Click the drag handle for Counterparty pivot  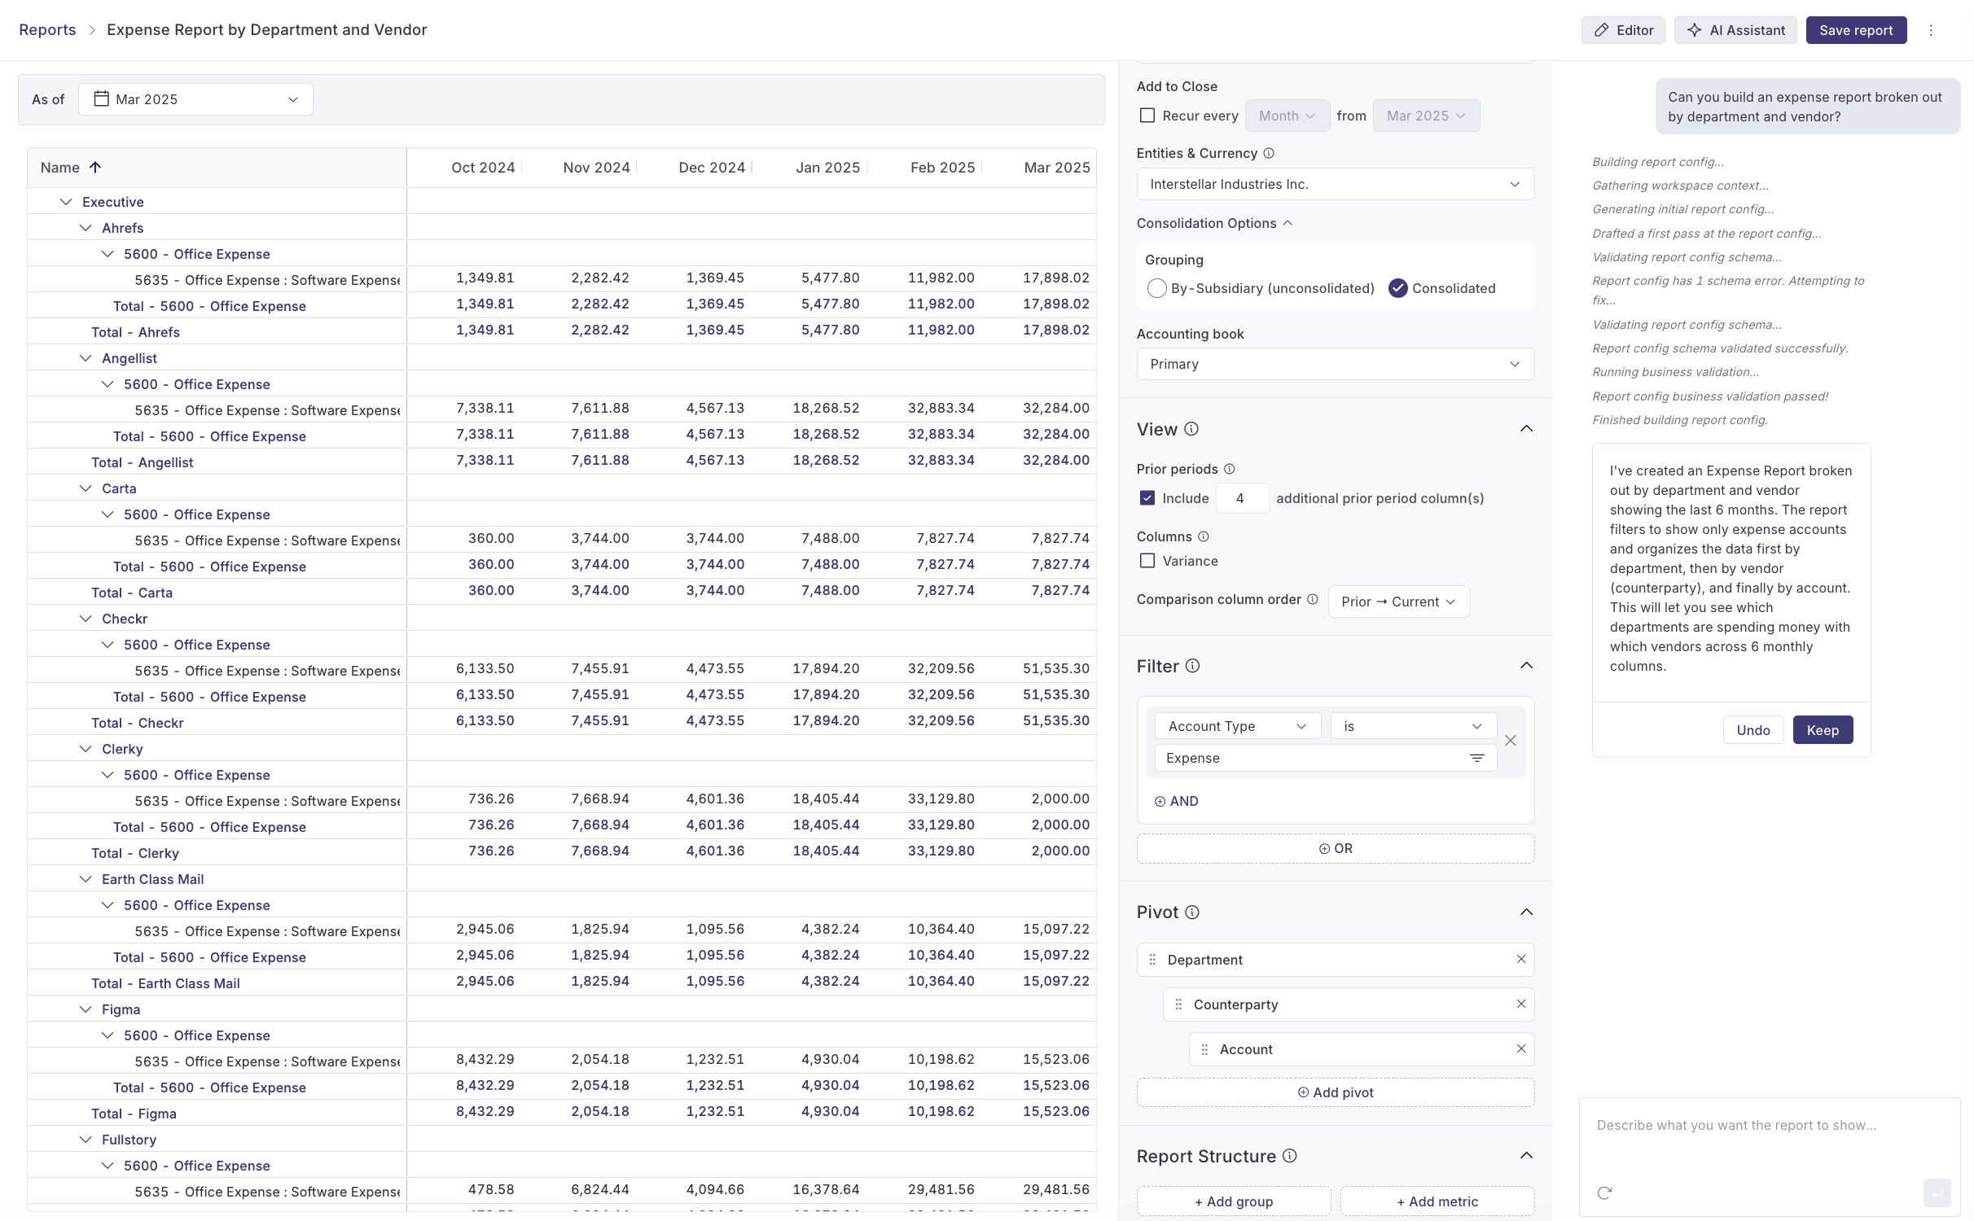point(1178,1004)
